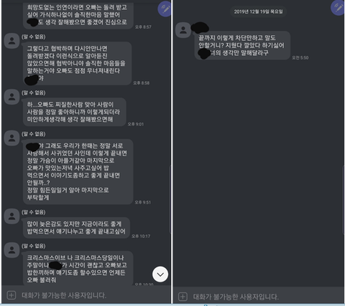The height and width of the screenshot is (306, 345).
Task: Click the profile avatar beside the 오후 9:01 message
Action: (11, 97)
